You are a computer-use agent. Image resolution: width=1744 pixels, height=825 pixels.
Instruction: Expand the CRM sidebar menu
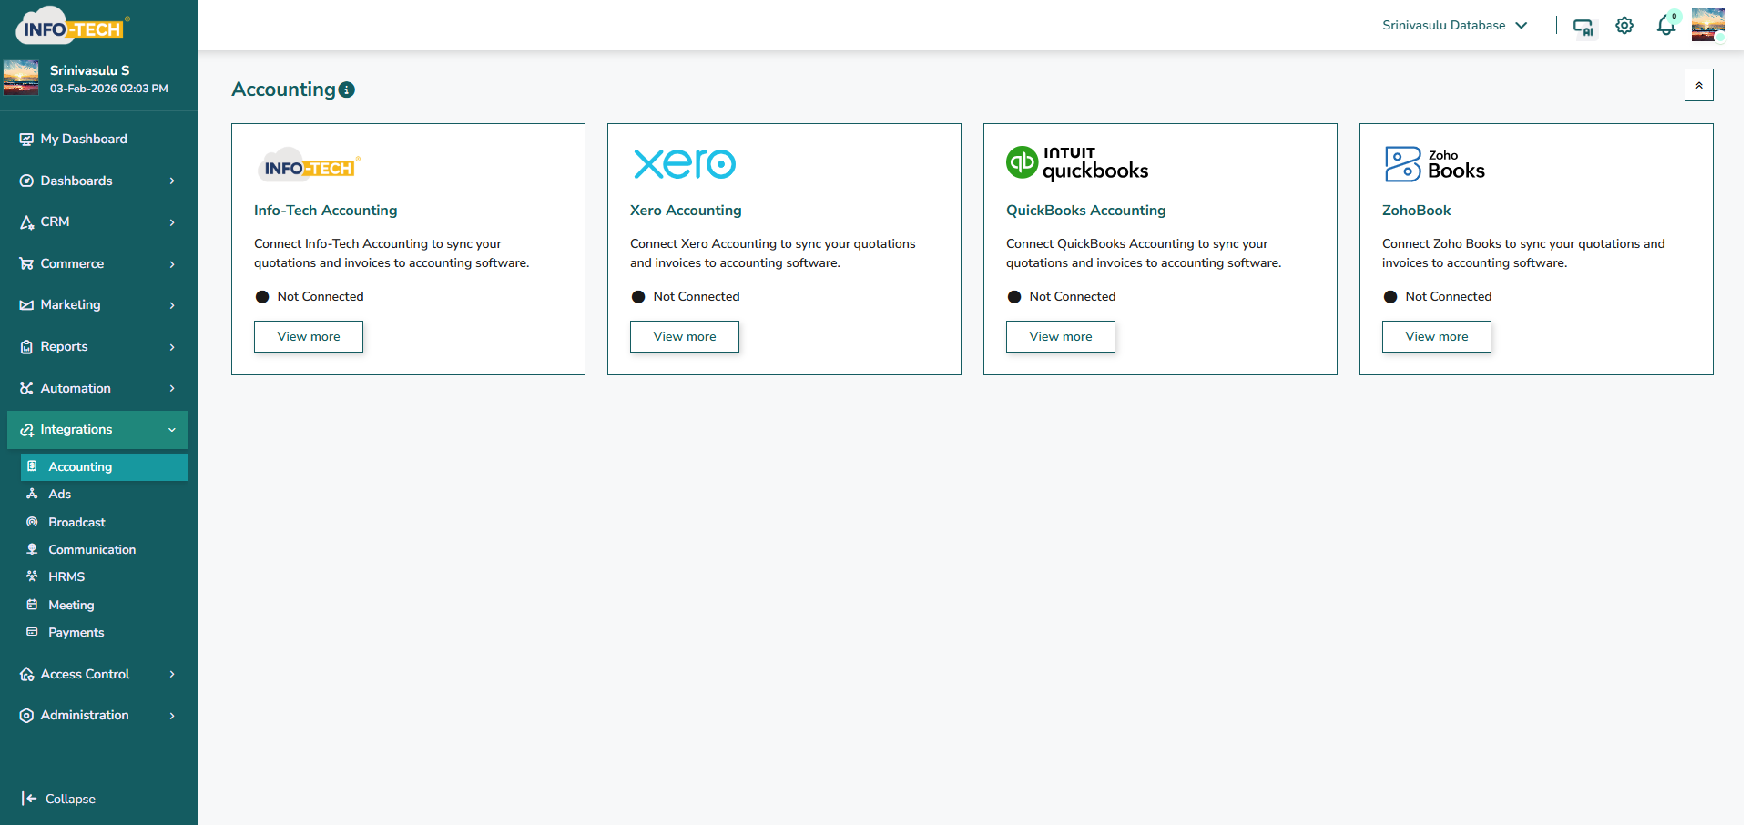point(98,222)
